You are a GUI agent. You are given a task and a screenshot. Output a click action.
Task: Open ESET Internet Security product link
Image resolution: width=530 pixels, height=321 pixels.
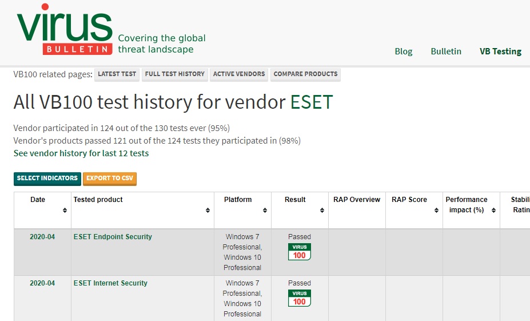tap(110, 283)
